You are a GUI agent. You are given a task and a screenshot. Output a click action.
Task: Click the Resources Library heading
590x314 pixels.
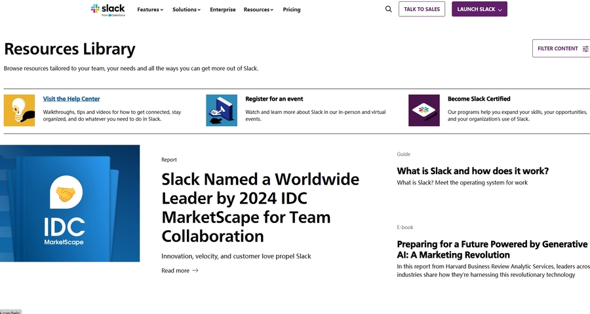coord(69,49)
